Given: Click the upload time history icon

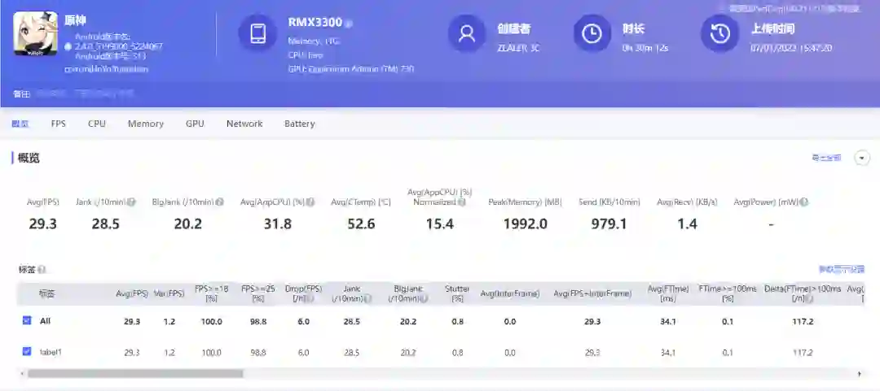Looking at the screenshot, I should [x=720, y=33].
